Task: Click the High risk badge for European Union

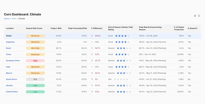Action: 35,61
